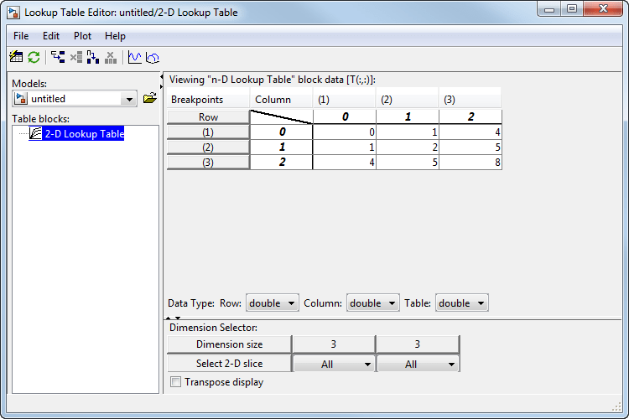Image resolution: width=629 pixels, height=419 pixels.
Task: Toggle the Dimension Selector panel divider arrows
Action: click(174, 318)
